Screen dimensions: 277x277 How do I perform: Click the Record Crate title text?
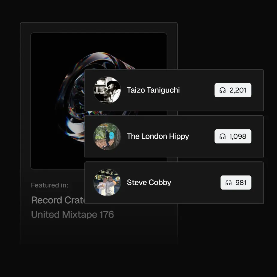pos(58,200)
